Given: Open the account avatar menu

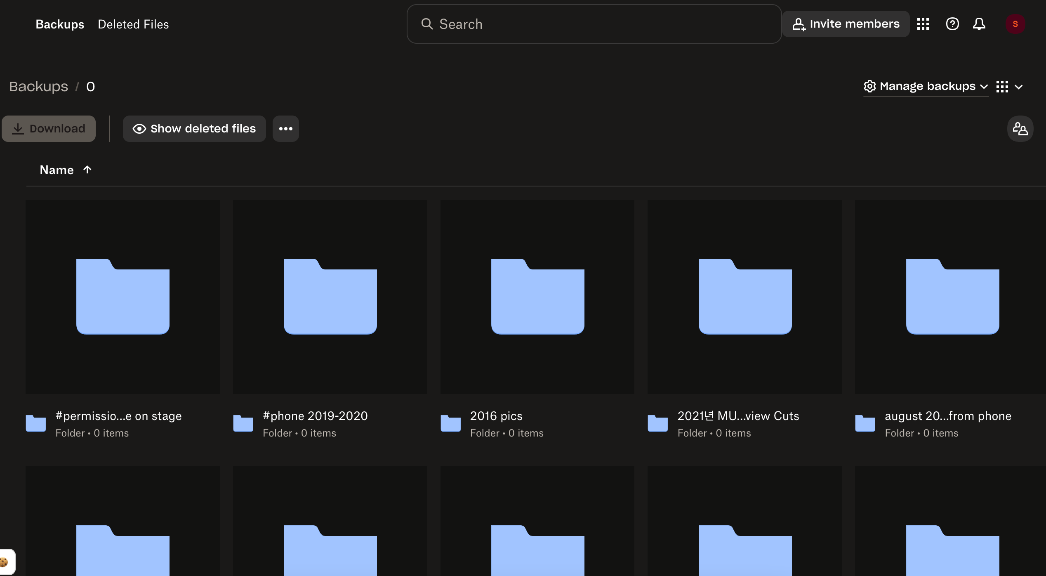Looking at the screenshot, I should pos(1015,24).
